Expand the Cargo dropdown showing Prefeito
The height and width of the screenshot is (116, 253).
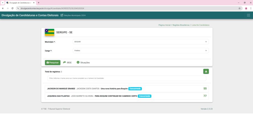point(141,51)
